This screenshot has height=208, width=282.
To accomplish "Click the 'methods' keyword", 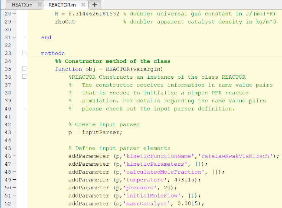I will [x=53, y=53].
